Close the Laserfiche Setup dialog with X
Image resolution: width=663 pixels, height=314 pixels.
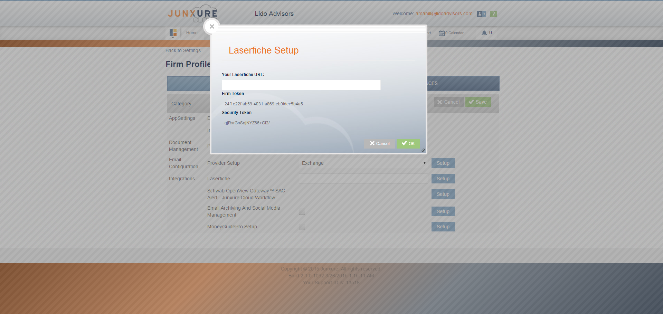click(212, 26)
